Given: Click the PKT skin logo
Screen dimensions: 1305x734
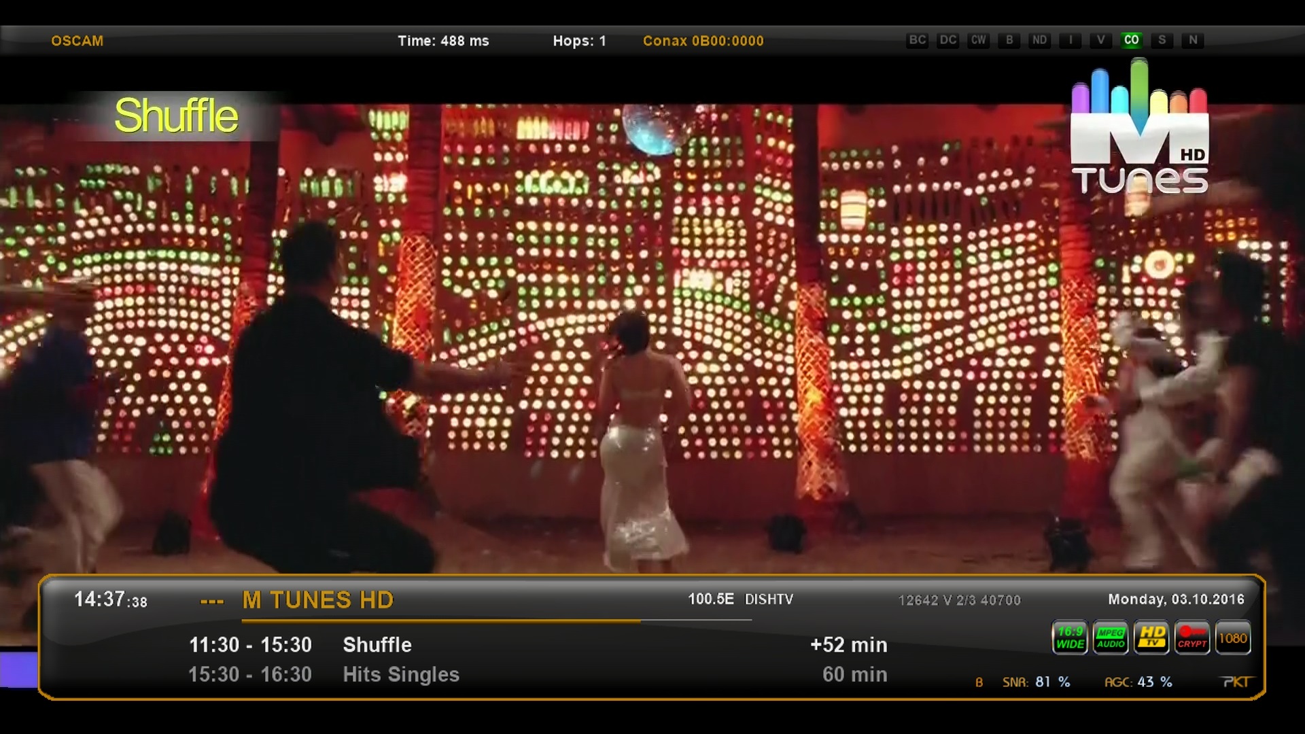Looking at the screenshot, I should pyautogui.click(x=1236, y=682).
